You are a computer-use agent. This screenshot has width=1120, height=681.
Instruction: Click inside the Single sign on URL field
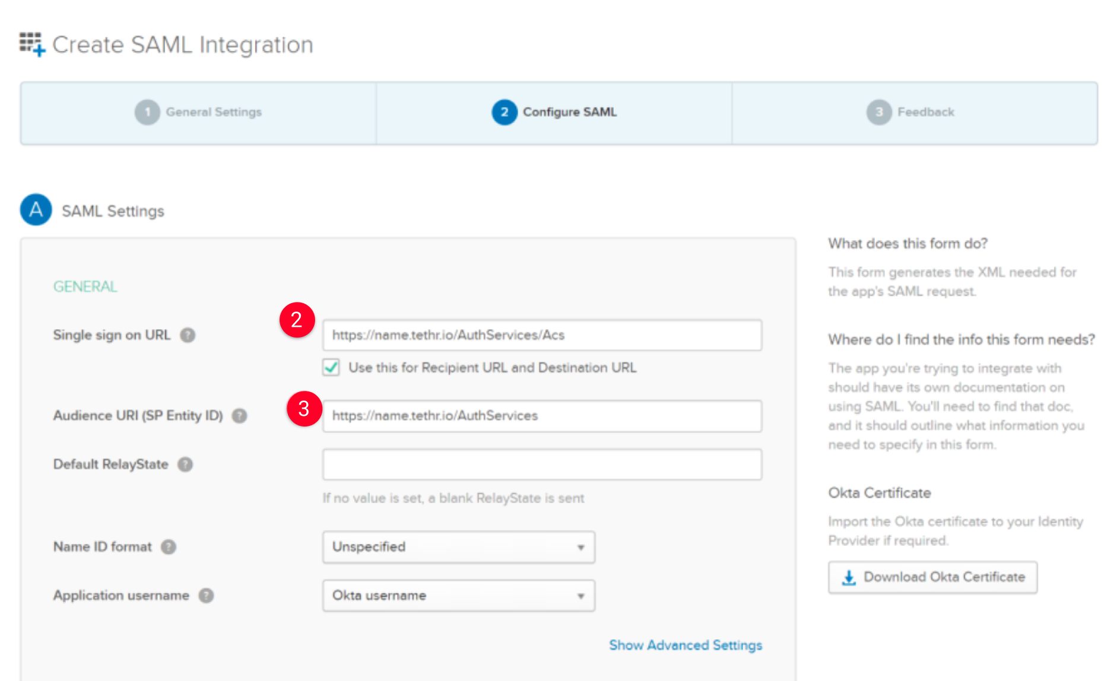[541, 335]
